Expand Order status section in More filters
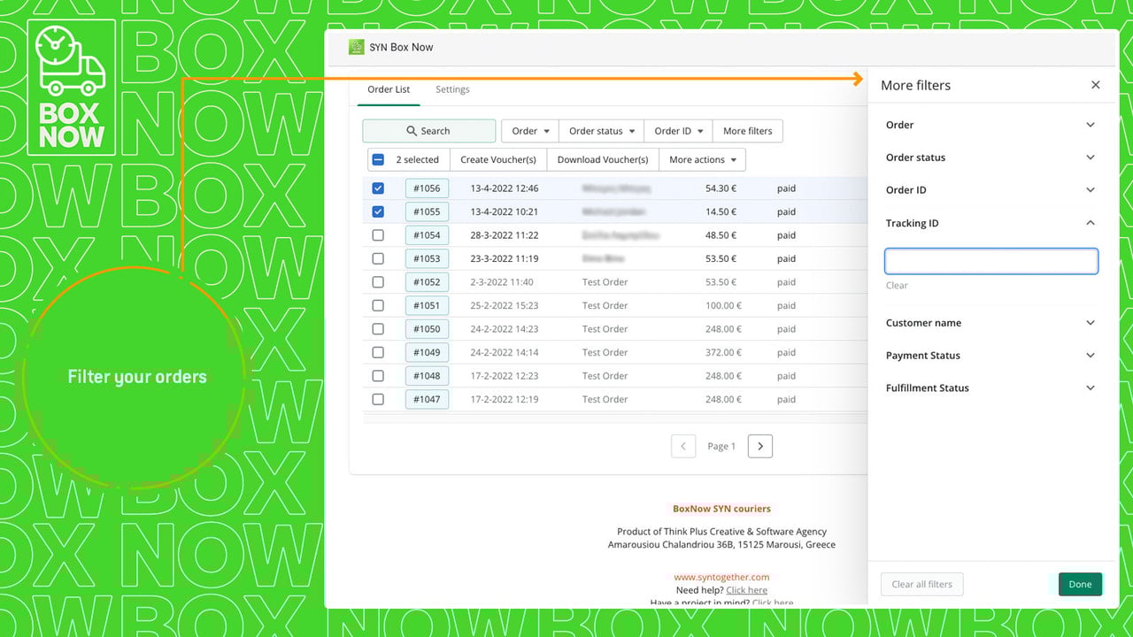Image resolution: width=1133 pixels, height=637 pixels. click(990, 157)
